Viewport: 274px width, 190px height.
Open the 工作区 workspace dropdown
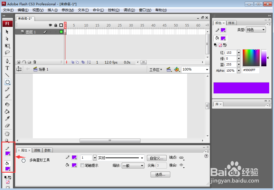(x=156, y=70)
